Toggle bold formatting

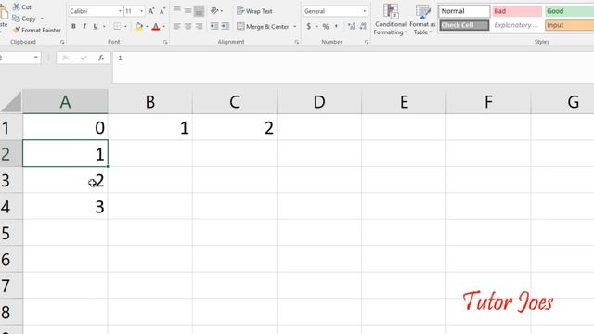click(73, 26)
